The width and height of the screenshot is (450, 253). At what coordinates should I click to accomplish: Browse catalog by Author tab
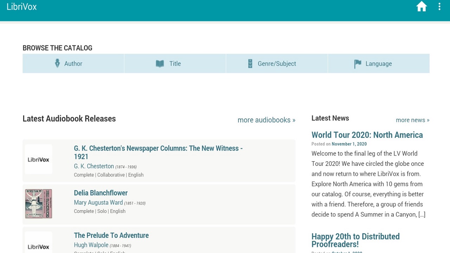point(73,64)
